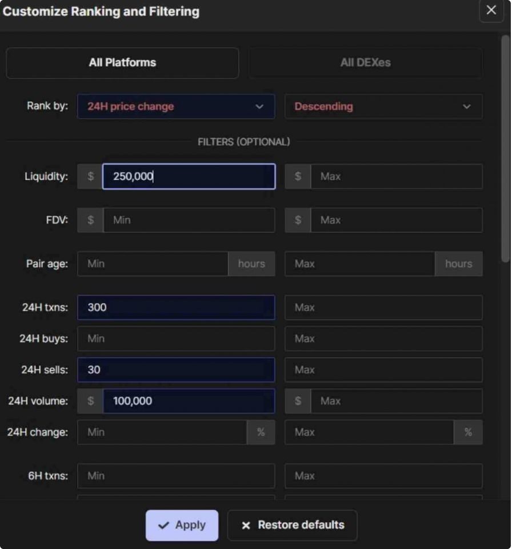Click the 24H volume label
This screenshot has height=549, width=512.
[x=38, y=401]
